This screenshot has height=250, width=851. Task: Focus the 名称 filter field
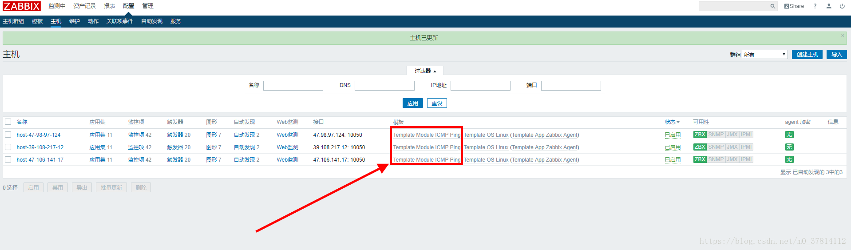click(293, 85)
